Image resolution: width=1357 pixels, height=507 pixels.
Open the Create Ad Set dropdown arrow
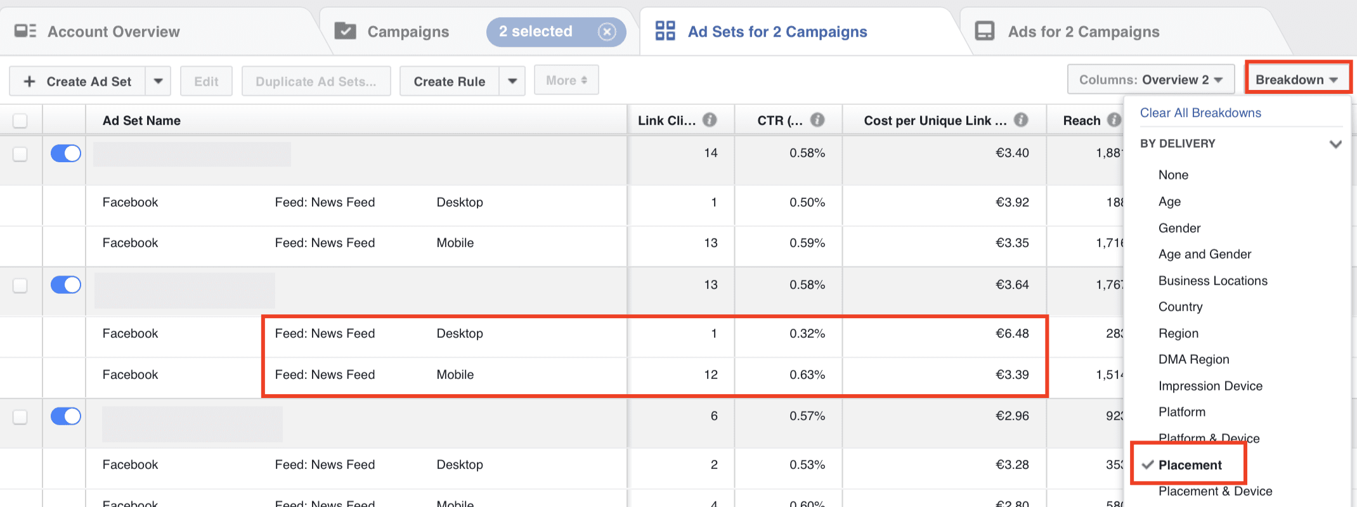tap(159, 81)
